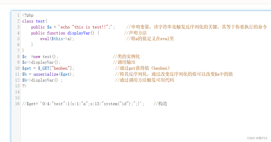Image resolution: width=271 pixels, height=142 pixels.
Task: Click the comment '//通过get获得值（benben）'
Action: point(142,68)
